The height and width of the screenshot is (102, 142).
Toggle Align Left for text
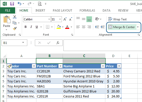pyautogui.click(x=78, y=27)
